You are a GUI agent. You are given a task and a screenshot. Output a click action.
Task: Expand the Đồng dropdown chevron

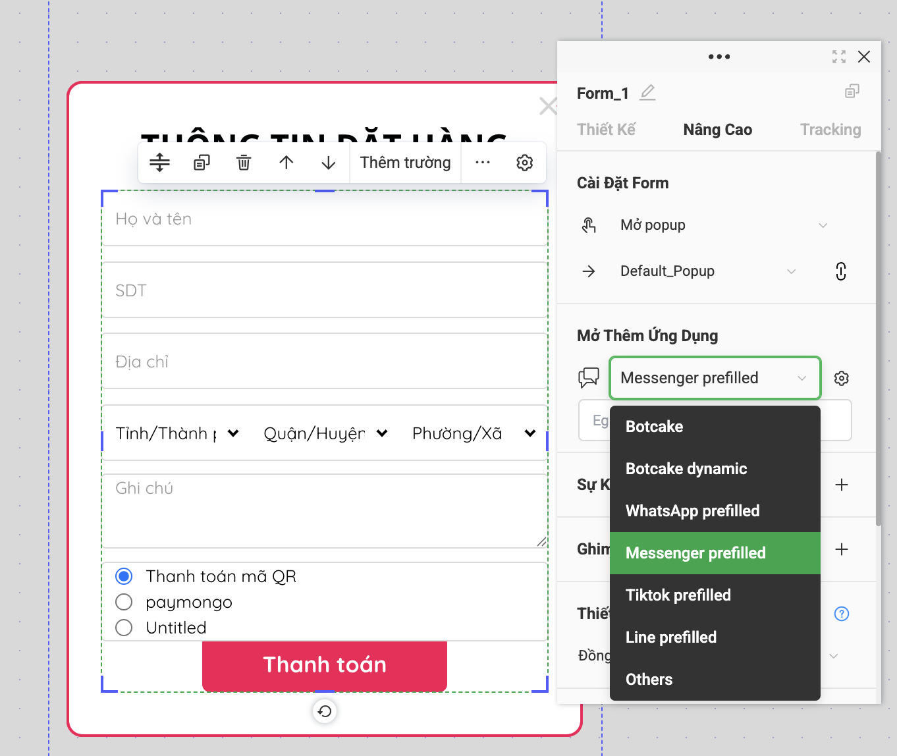pyautogui.click(x=833, y=656)
